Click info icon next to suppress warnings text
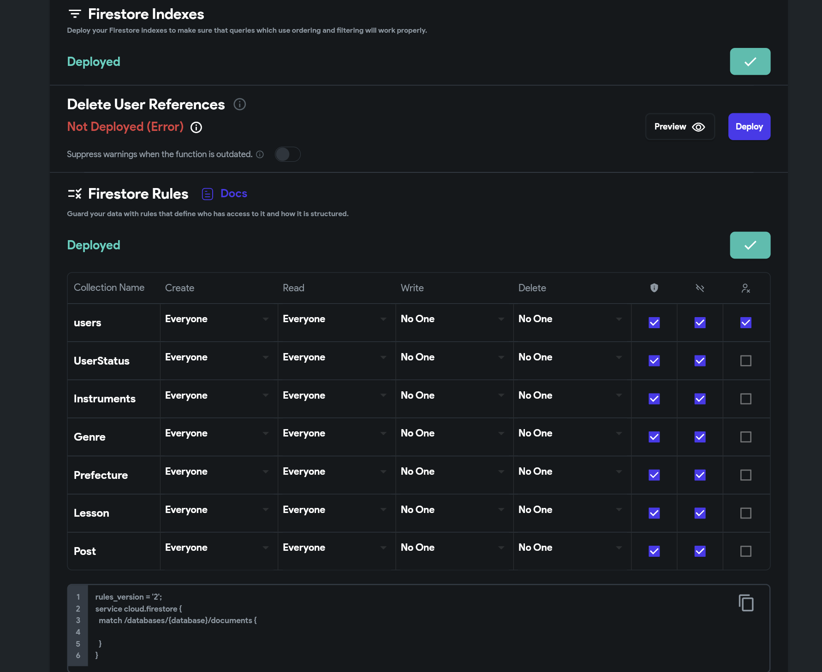The image size is (822, 672). [260, 154]
